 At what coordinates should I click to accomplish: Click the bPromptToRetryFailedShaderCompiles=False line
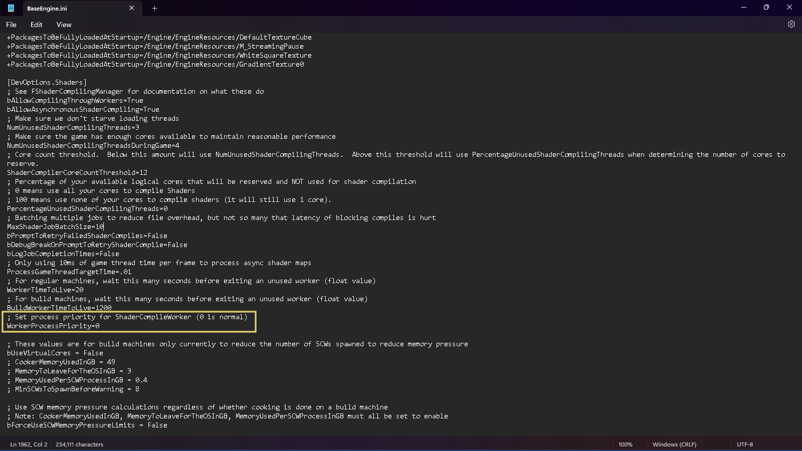[87, 236]
